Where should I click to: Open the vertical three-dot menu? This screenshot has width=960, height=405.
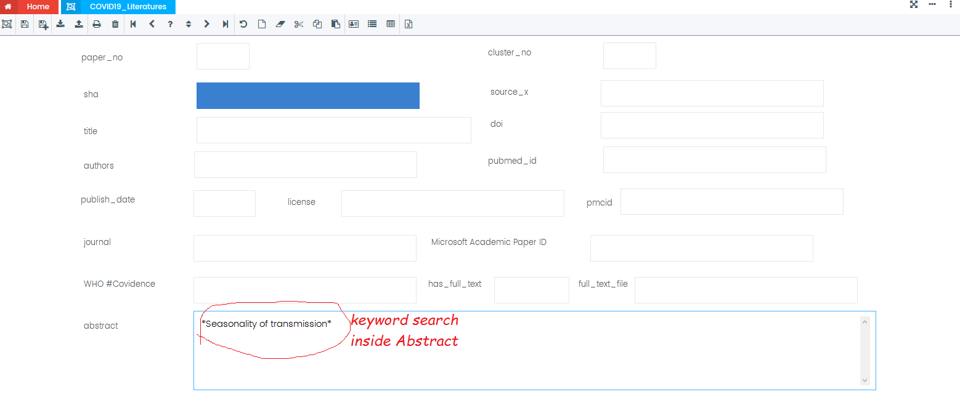point(951,4)
